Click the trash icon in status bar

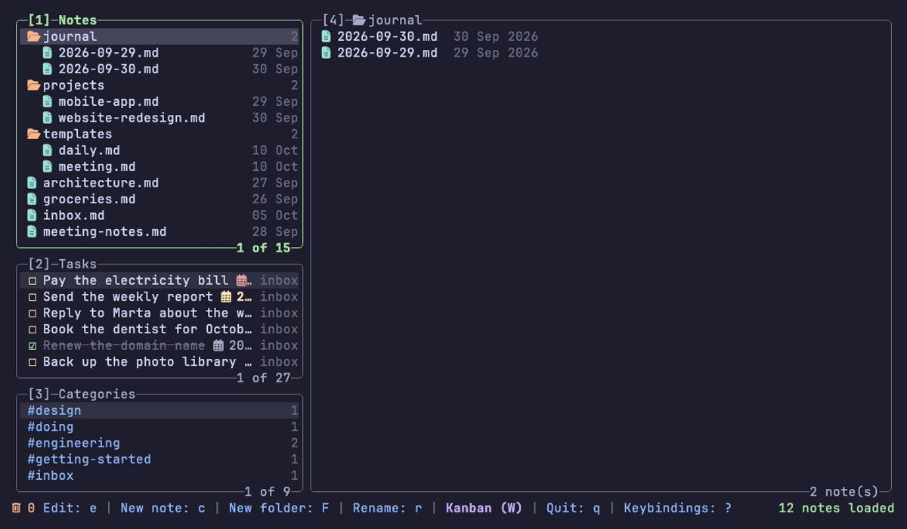click(17, 508)
